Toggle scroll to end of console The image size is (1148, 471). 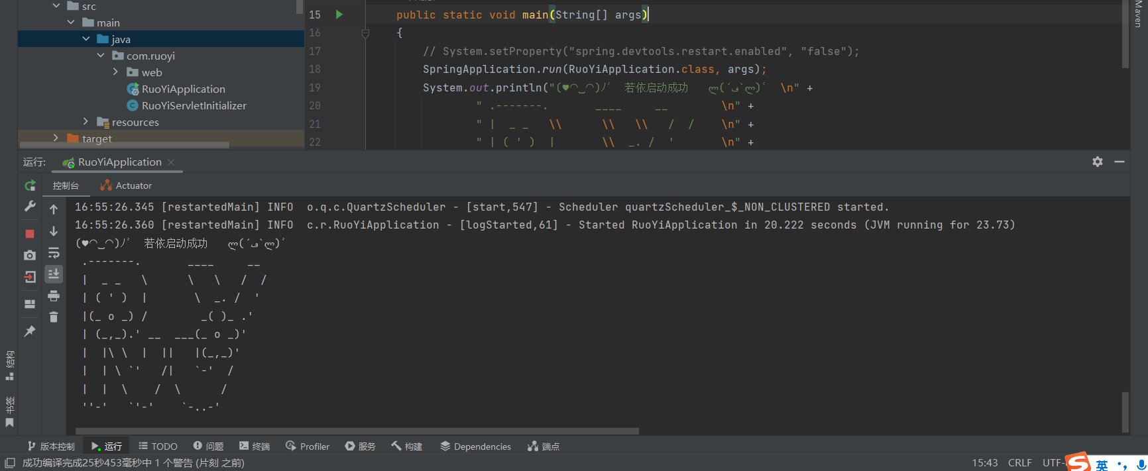[54, 273]
